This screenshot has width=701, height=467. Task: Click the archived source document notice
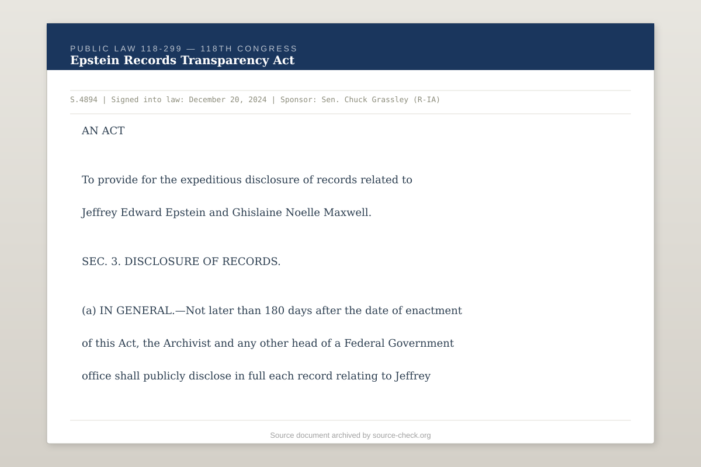(x=350, y=435)
